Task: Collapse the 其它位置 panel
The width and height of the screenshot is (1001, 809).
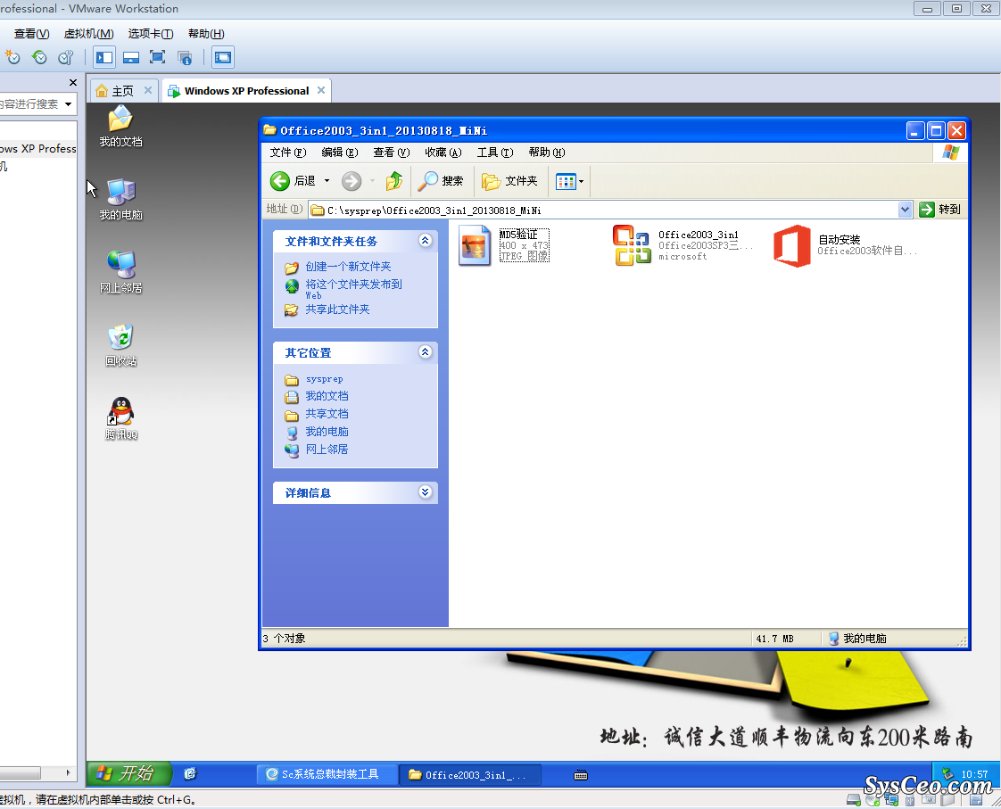Action: click(x=426, y=352)
